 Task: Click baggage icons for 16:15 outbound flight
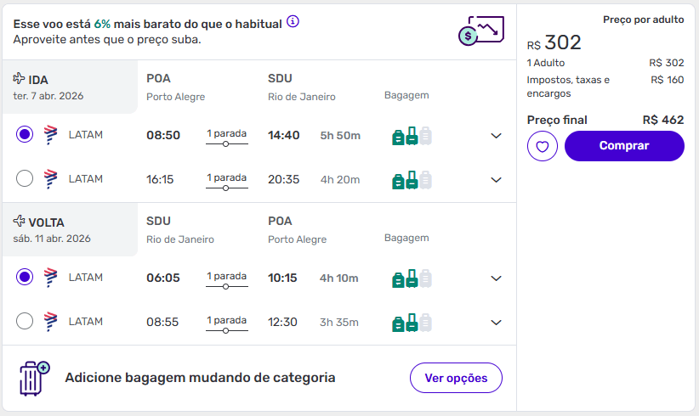point(412,180)
